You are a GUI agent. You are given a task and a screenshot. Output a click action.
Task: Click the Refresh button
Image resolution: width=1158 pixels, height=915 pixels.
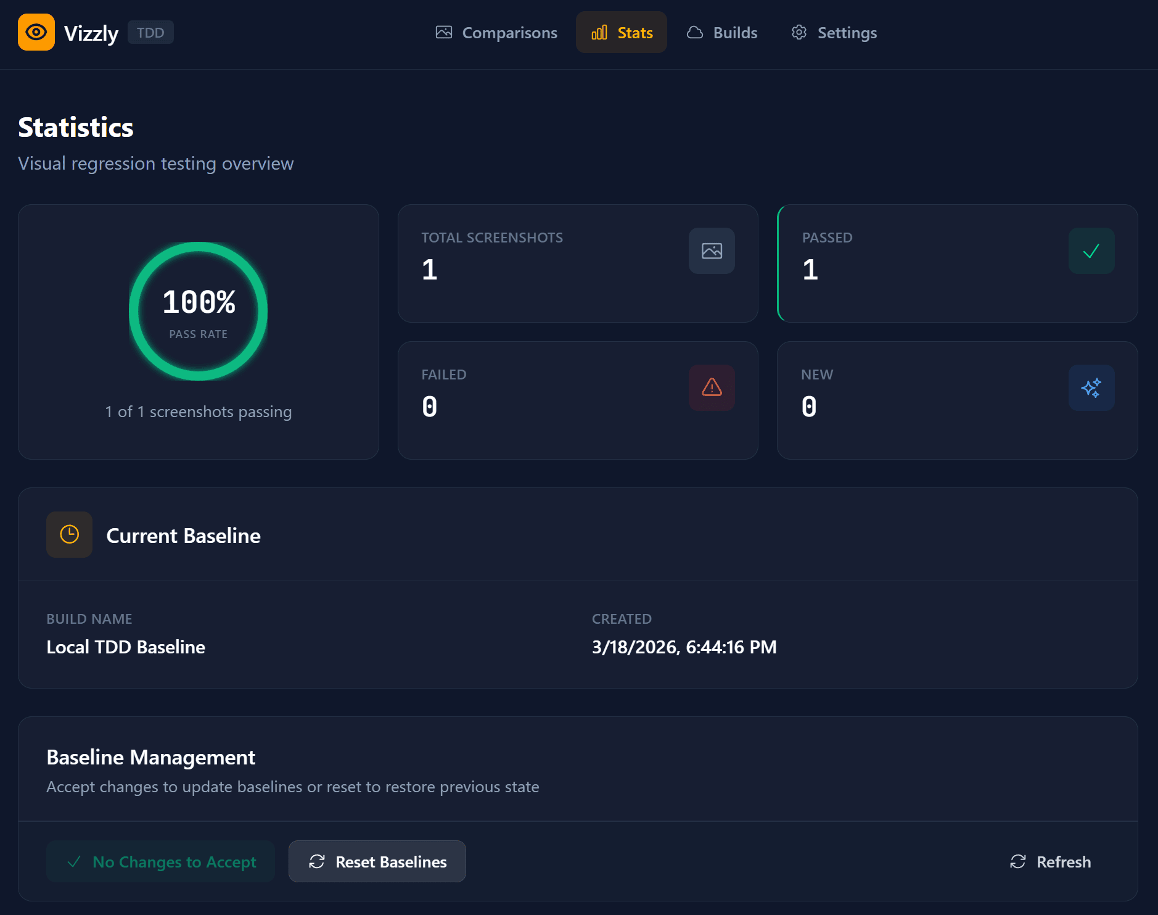1050,862
